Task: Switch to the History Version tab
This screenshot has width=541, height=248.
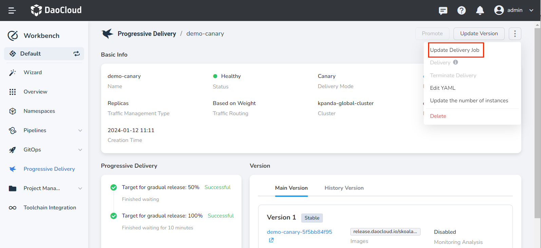Action: 344,188
